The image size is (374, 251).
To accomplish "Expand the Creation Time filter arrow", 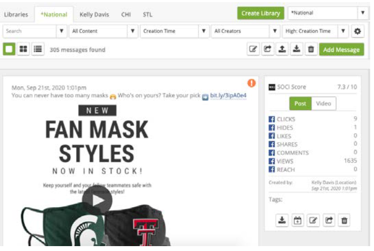I will point(204,31).
